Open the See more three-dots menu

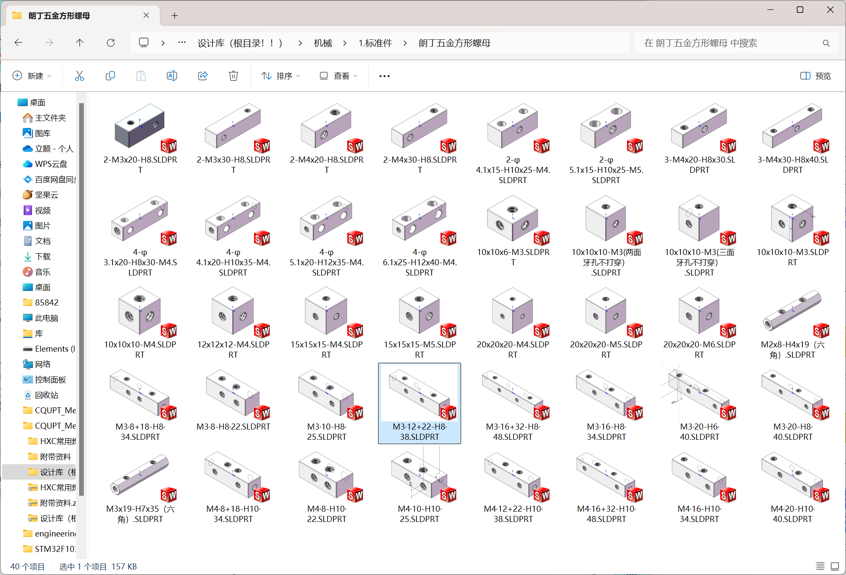coord(385,76)
